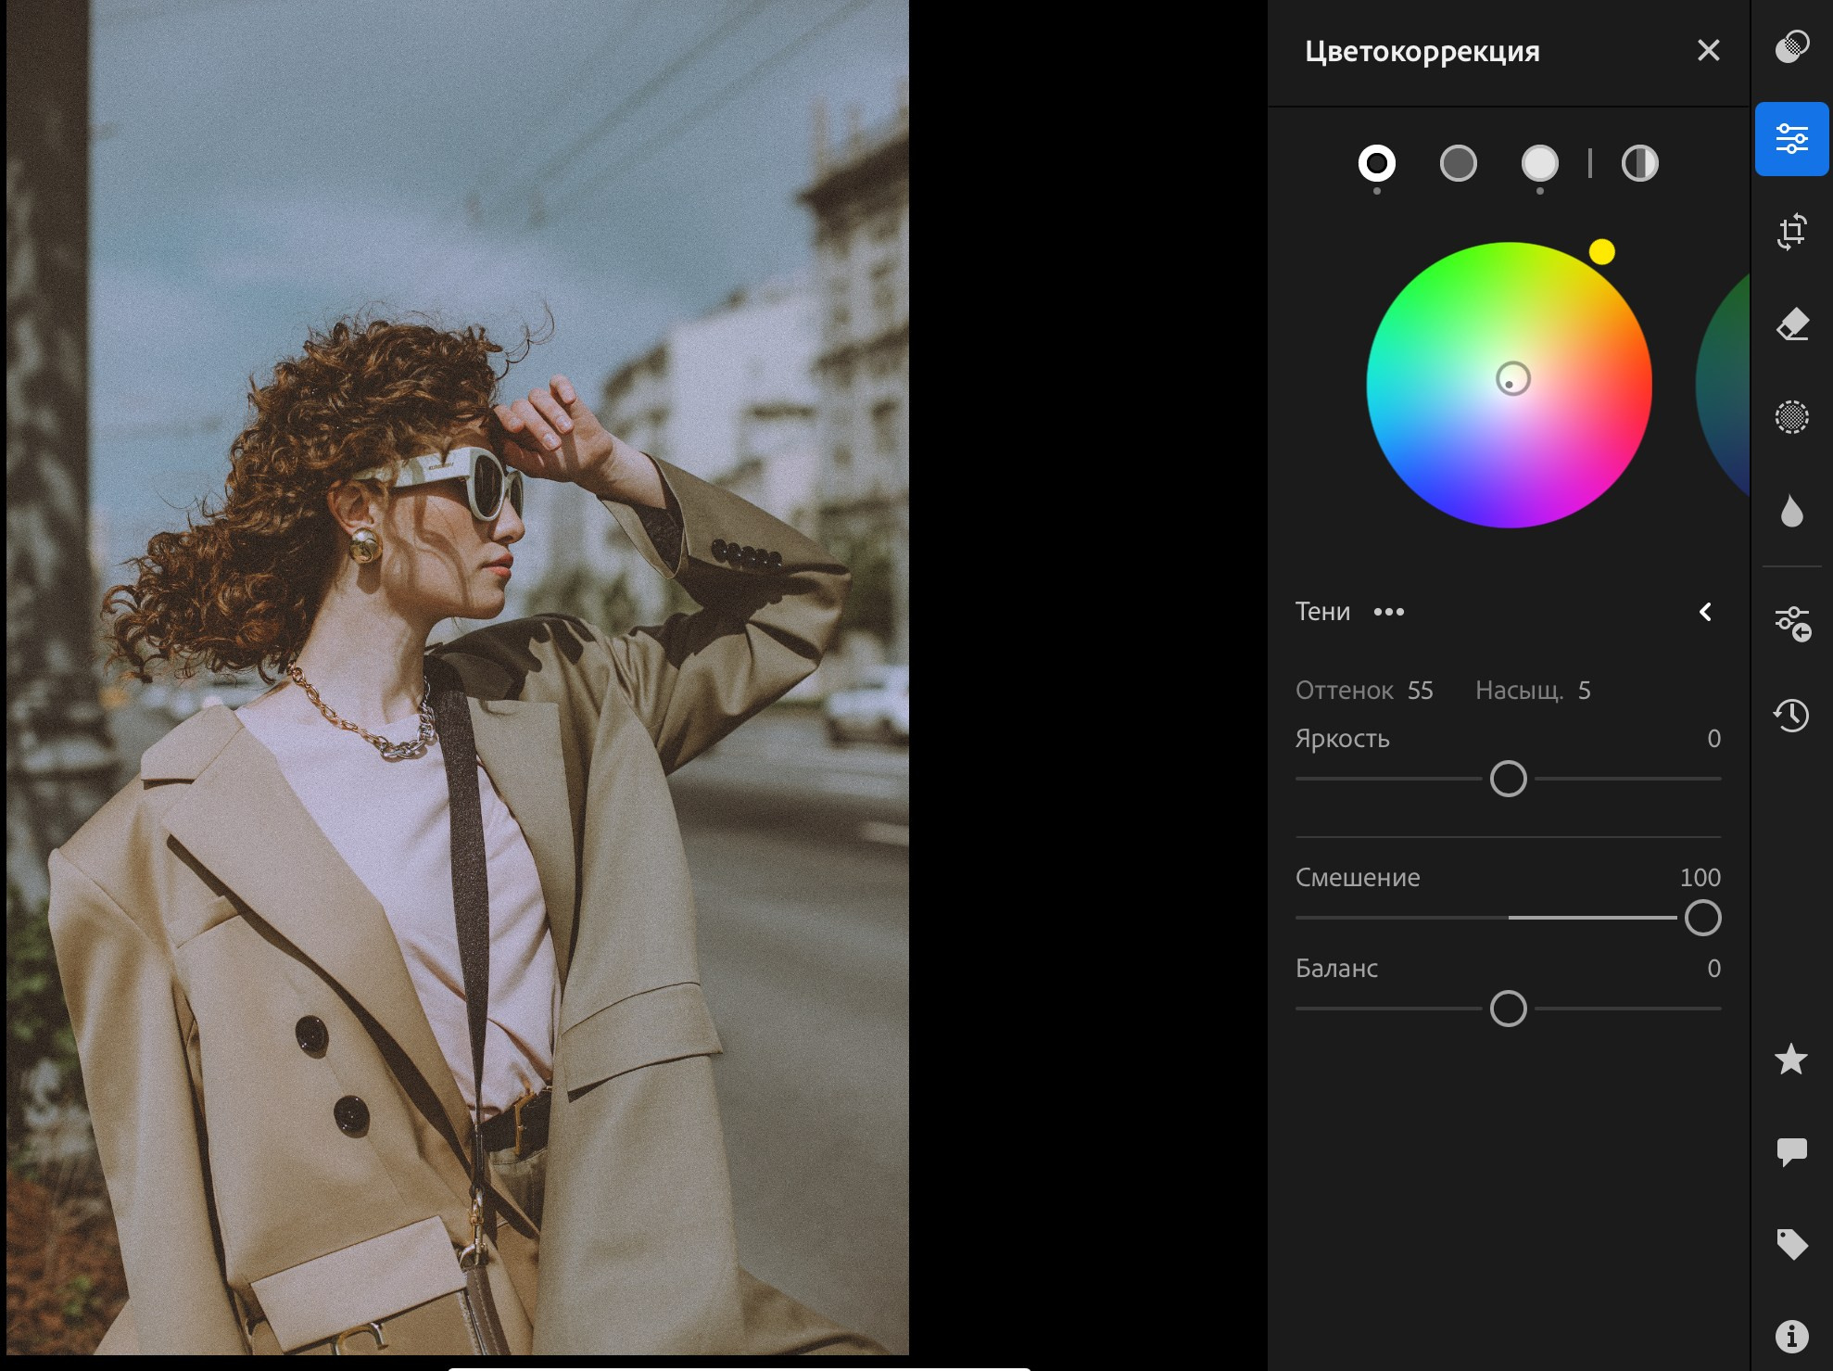Open the photo info icon

tap(1791, 1336)
